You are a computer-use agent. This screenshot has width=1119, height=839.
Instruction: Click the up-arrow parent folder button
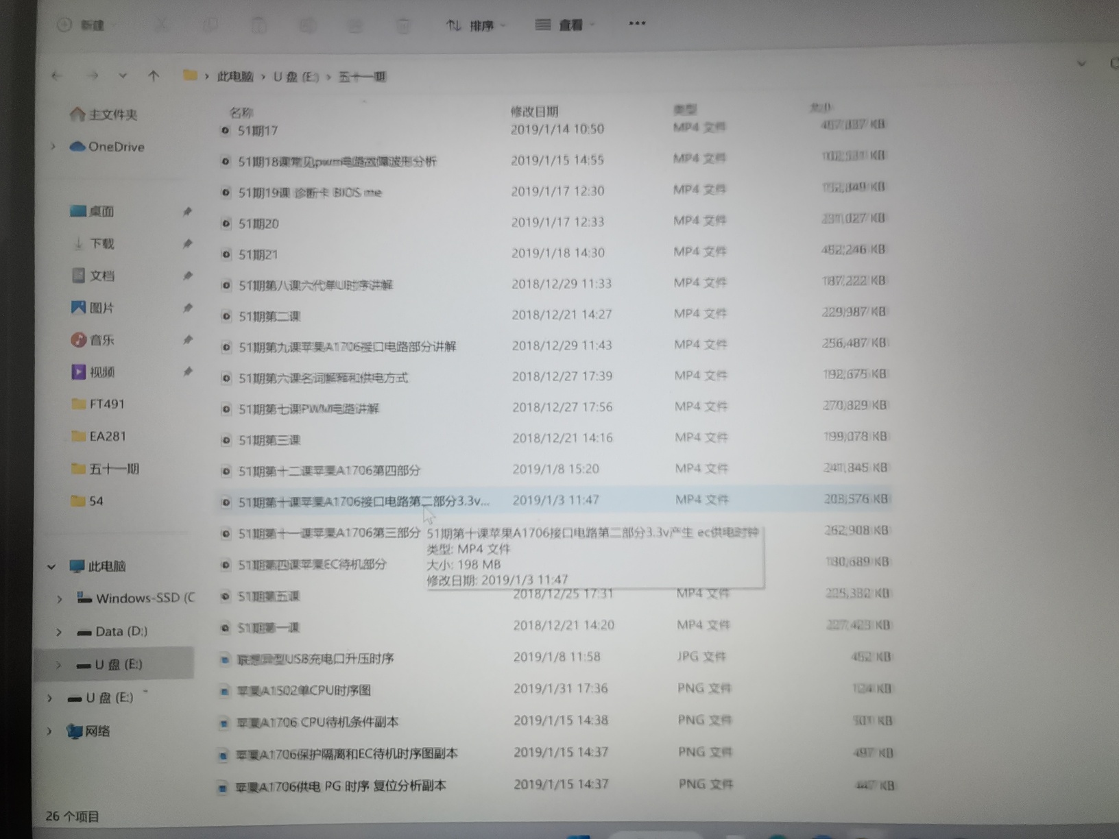pos(154,76)
